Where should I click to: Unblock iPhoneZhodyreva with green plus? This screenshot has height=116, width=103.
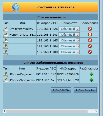pos(92,80)
